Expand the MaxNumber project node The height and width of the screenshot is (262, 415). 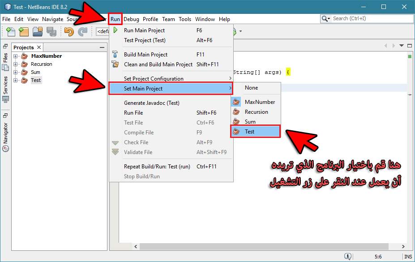pyautogui.click(x=15, y=56)
